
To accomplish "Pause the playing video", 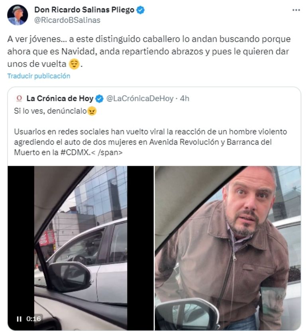I will 19,319.
